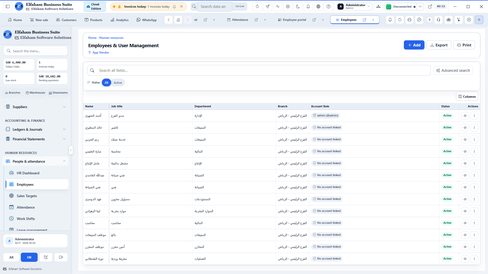Open the paper-plane send icon
Screen dimensions: 488x274
(x=267, y=7)
